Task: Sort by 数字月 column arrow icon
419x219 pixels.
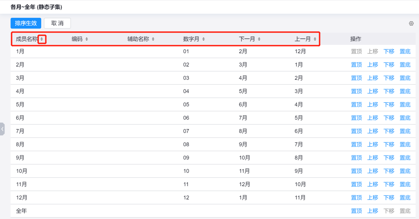Action: 203,39
